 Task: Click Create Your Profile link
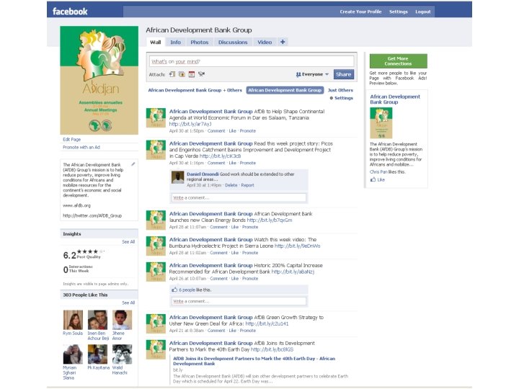click(x=360, y=12)
